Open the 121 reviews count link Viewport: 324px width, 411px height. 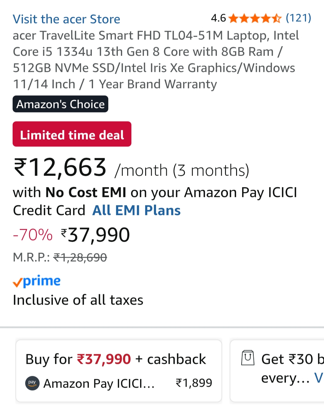coord(298,18)
